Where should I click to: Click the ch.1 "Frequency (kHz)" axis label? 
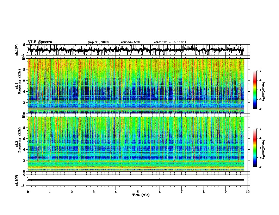[x=20, y=82]
